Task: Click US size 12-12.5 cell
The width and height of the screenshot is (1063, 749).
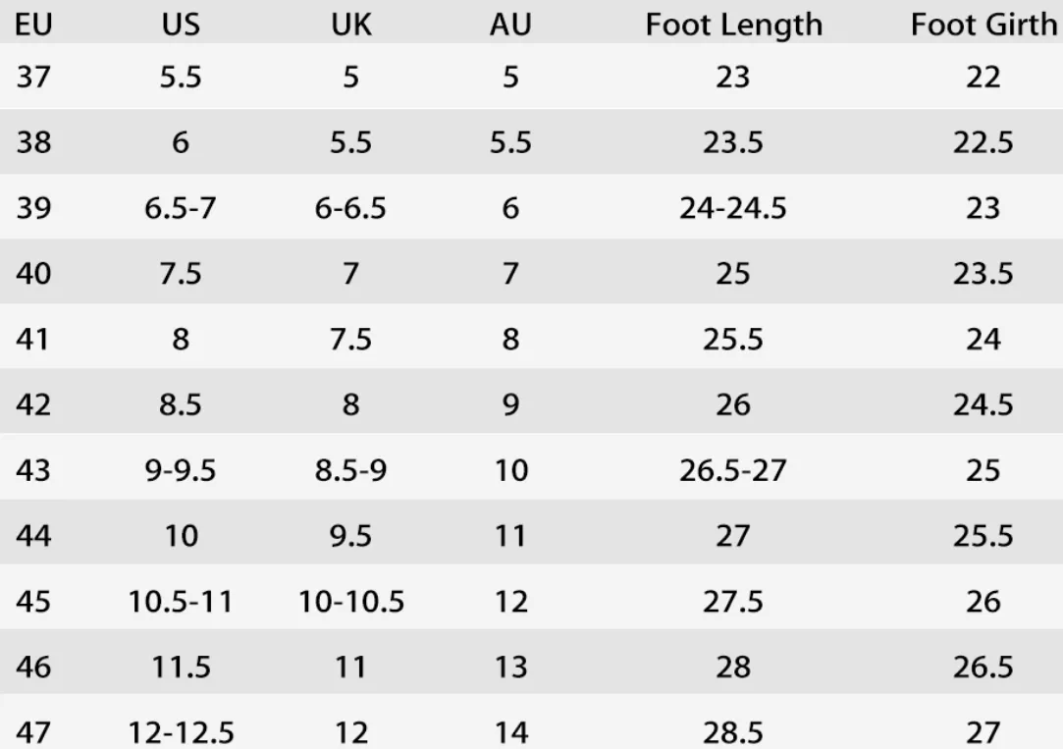Action: click(x=181, y=732)
